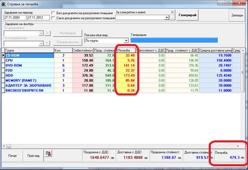Click the X button beside По документи
The height and width of the screenshot is (170, 248).
47,33
